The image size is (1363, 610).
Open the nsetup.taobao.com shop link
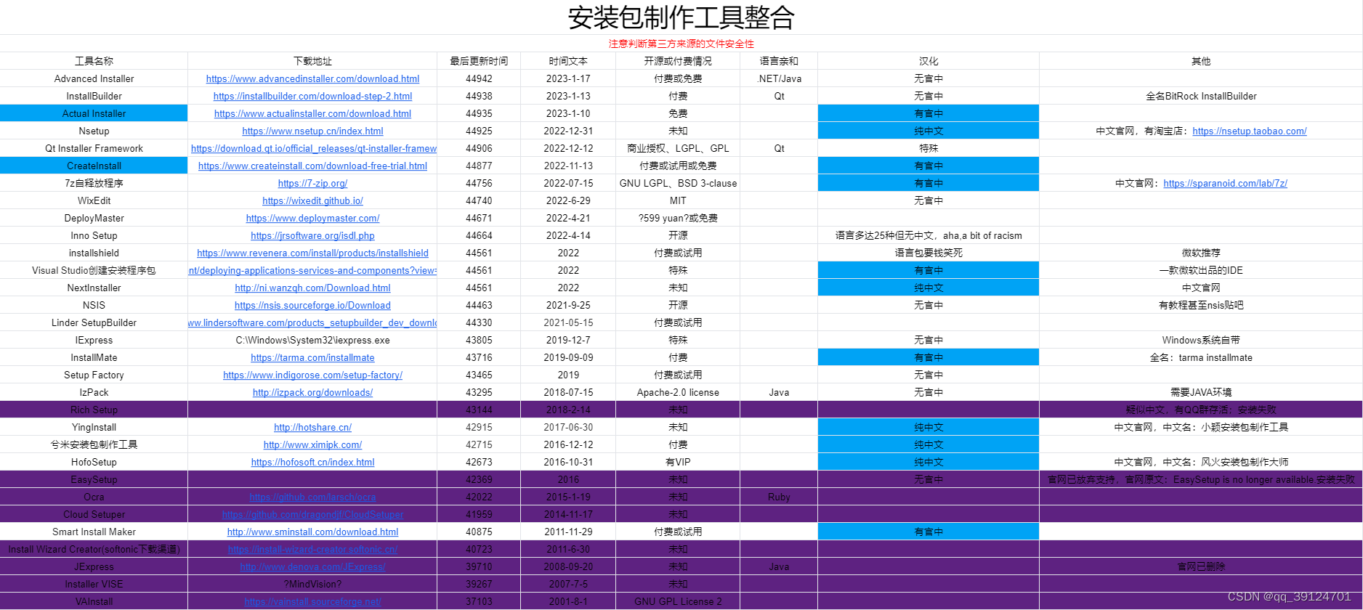coord(1249,131)
